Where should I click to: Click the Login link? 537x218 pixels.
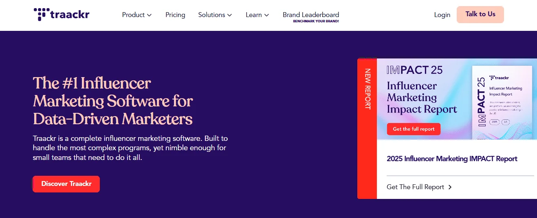pyautogui.click(x=442, y=15)
